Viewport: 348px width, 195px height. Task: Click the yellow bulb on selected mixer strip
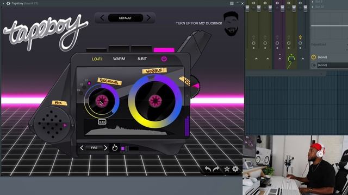coord(300,37)
